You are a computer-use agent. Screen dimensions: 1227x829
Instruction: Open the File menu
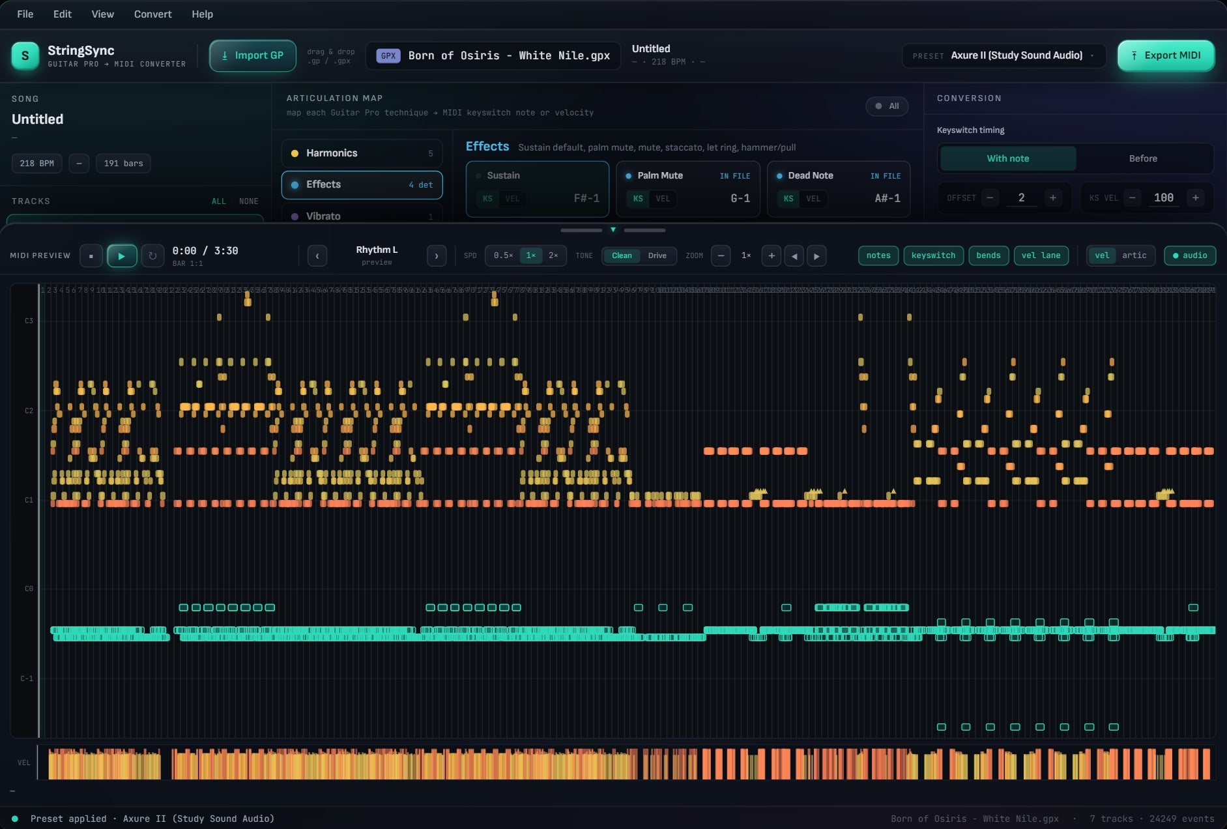[x=25, y=14]
